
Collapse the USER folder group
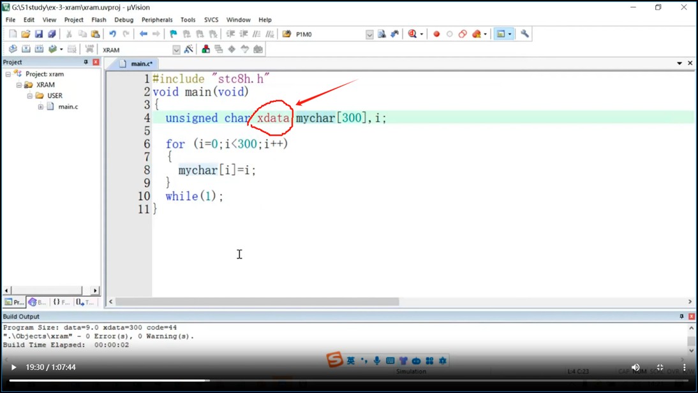(30, 96)
